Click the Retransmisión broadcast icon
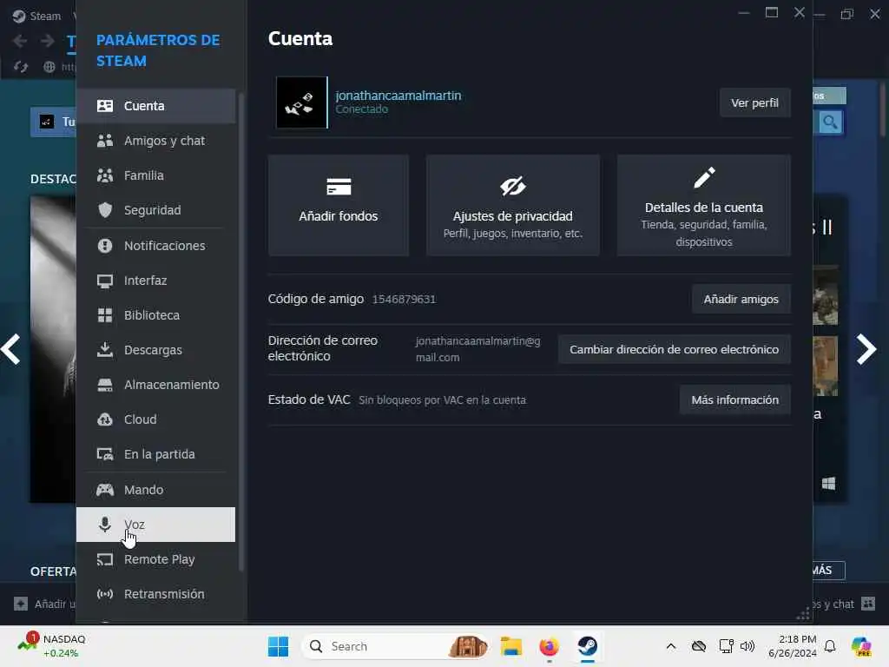889x667 pixels. click(105, 594)
